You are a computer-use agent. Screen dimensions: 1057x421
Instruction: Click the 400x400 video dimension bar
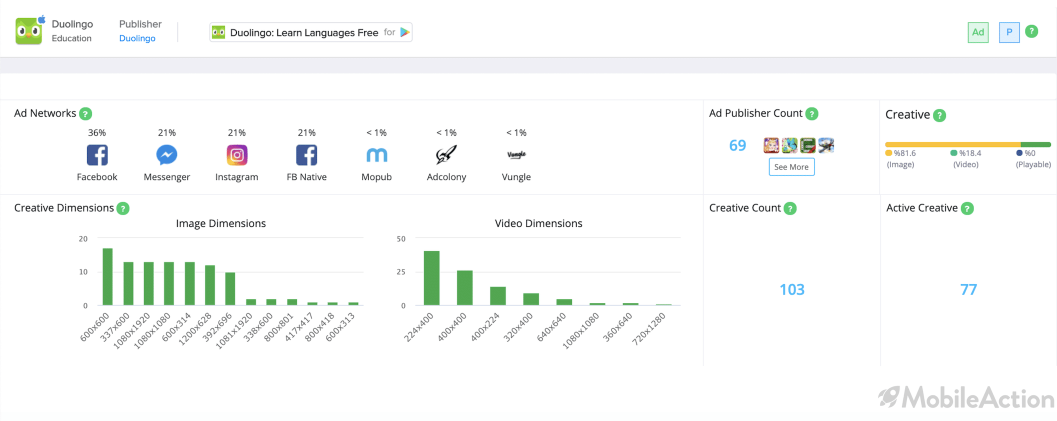pos(464,287)
